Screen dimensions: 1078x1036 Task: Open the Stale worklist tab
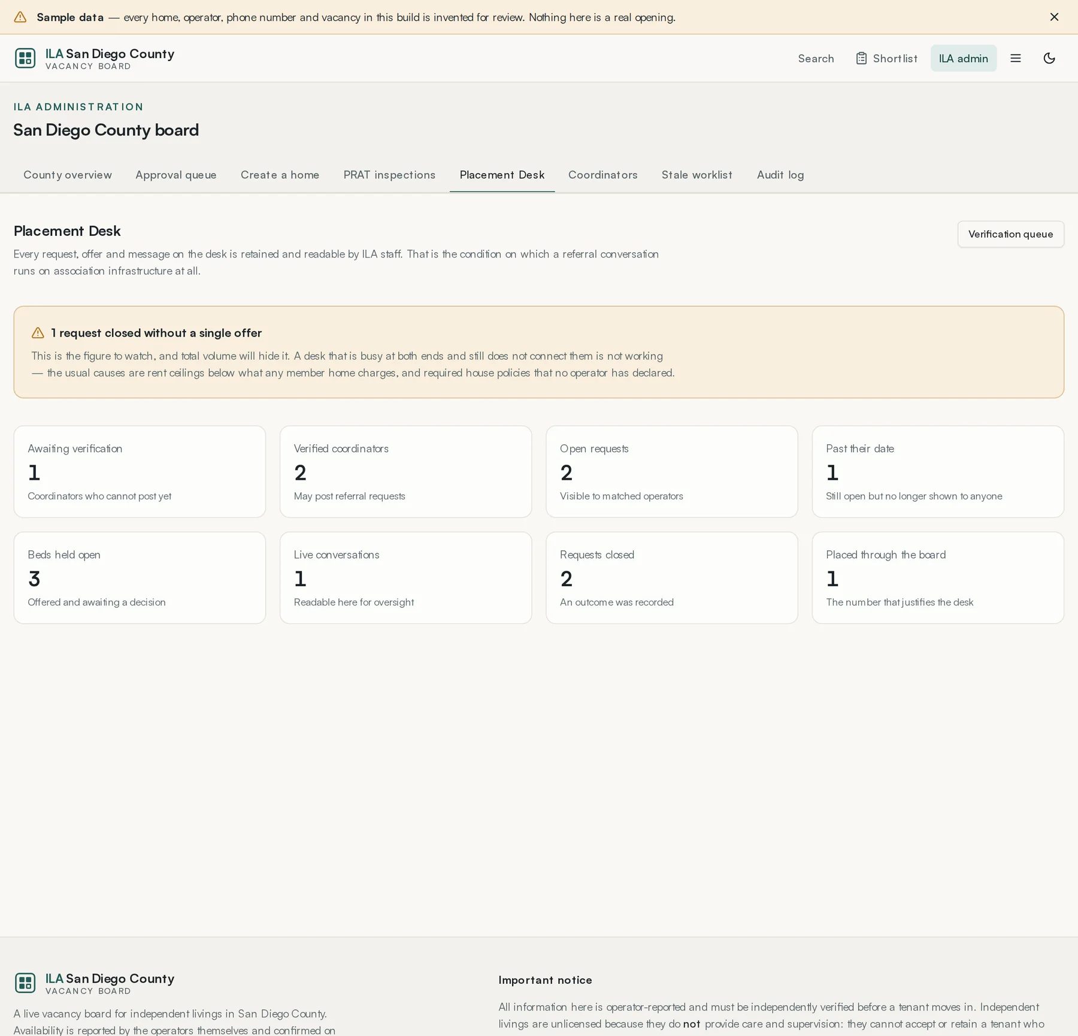pos(697,175)
